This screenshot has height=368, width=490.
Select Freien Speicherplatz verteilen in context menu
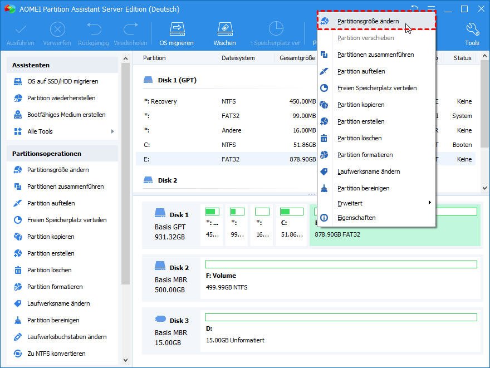pyautogui.click(x=376, y=88)
